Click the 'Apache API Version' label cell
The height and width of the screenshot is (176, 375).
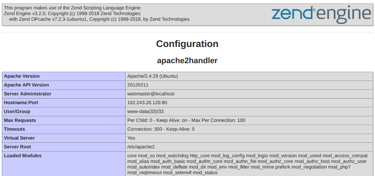[64, 85]
